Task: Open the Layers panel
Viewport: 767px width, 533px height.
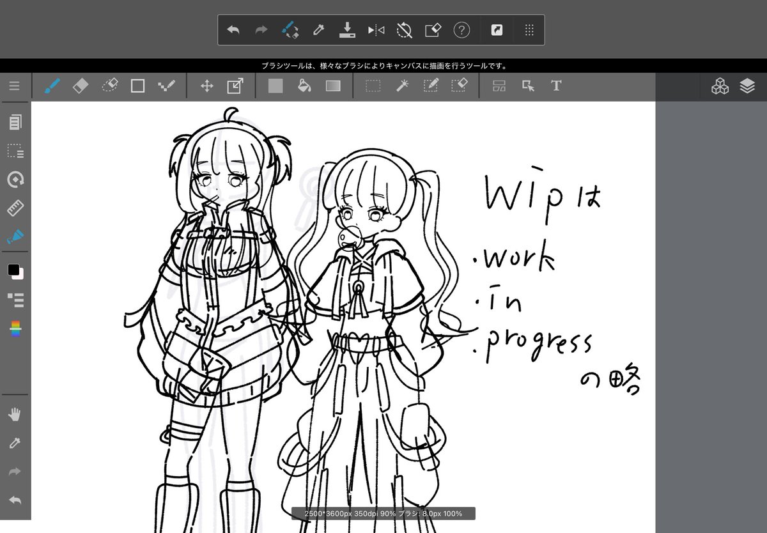Action: [x=747, y=86]
